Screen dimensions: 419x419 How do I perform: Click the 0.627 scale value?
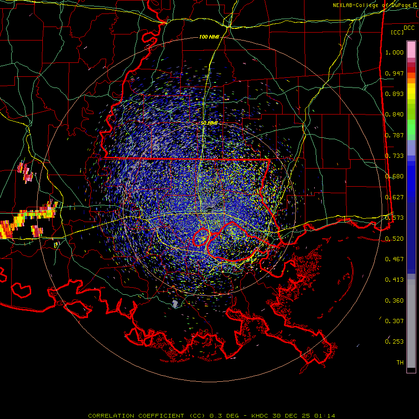pos(394,197)
